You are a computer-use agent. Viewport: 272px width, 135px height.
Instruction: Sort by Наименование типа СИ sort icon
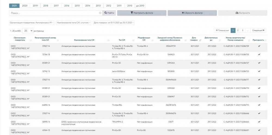click(109, 40)
